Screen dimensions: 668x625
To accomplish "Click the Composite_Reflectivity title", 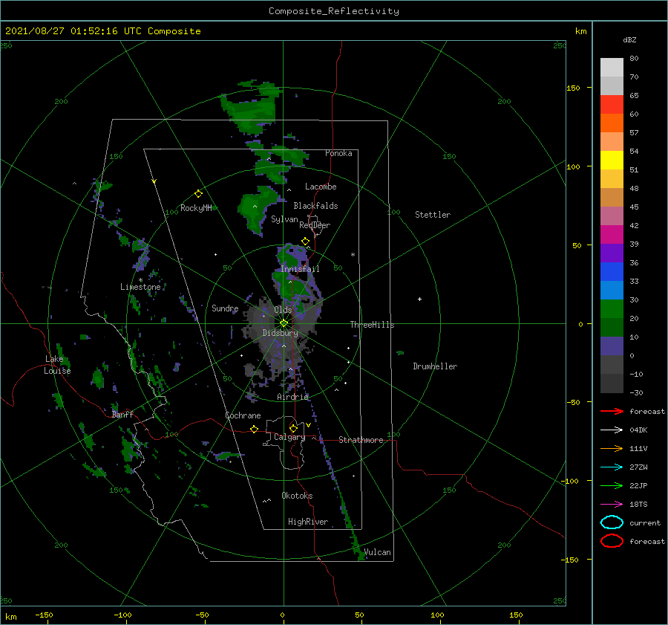I will (333, 11).
